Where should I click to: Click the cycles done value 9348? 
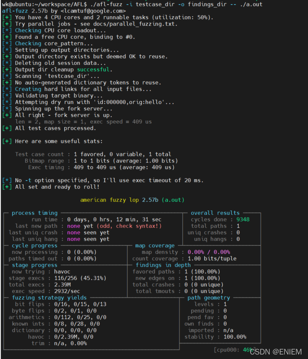(243, 219)
